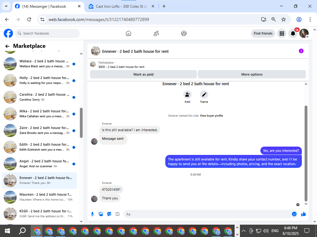Click the Marketplace listing thumbnail for $900
This screenshot has width=317, height=237.
(x=93, y=64)
